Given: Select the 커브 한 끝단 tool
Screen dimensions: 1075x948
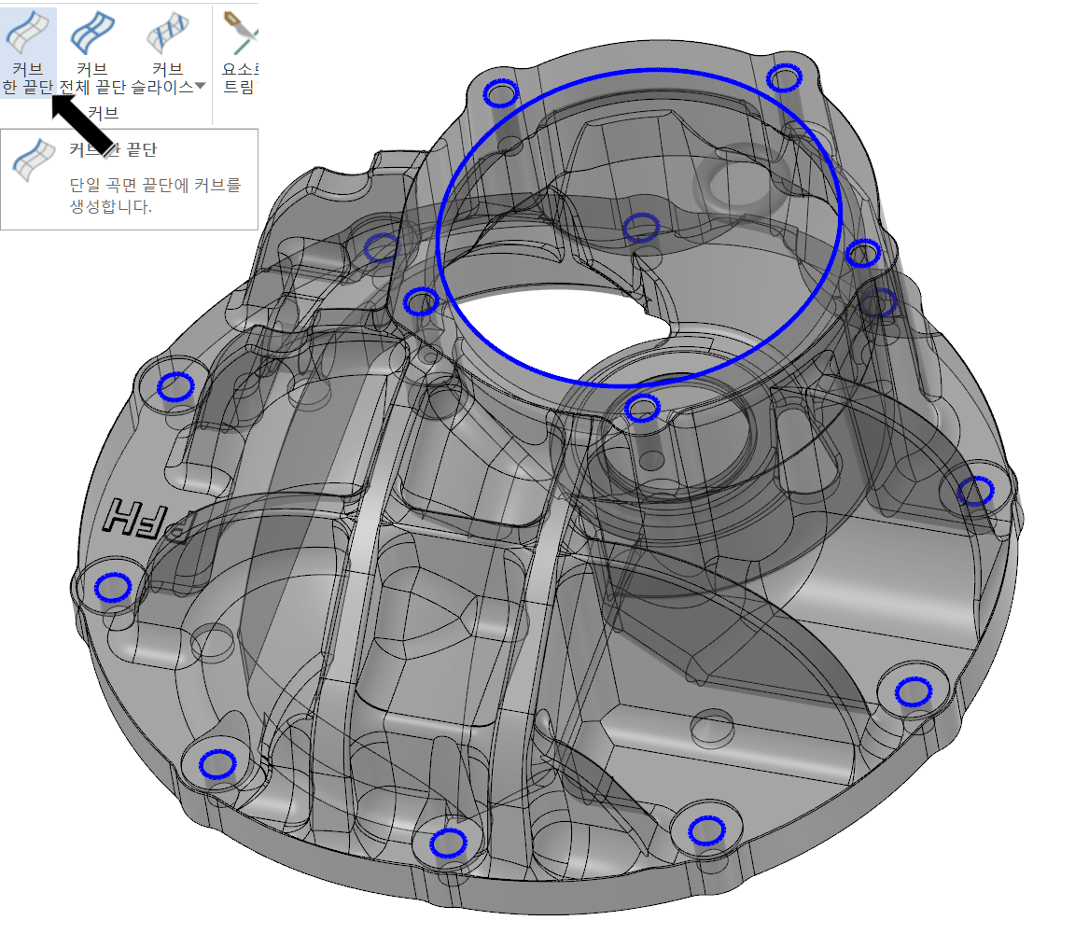Looking at the screenshot, I should coord(27,53).
